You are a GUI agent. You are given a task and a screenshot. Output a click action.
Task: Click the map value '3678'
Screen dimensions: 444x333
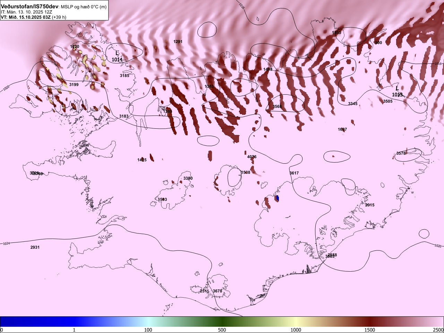click(x=217, y=291)
